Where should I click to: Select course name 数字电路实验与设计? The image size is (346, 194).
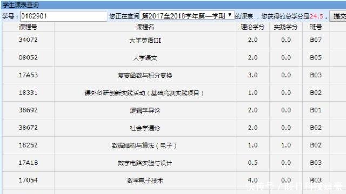click(x=145, y=163)
